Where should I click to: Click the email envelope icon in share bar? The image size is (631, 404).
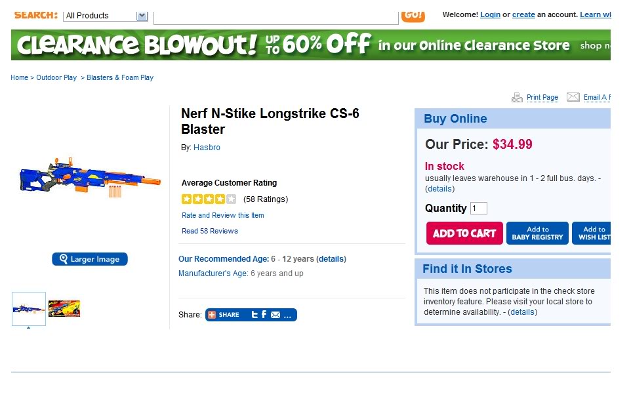click(x=275, y=315)
